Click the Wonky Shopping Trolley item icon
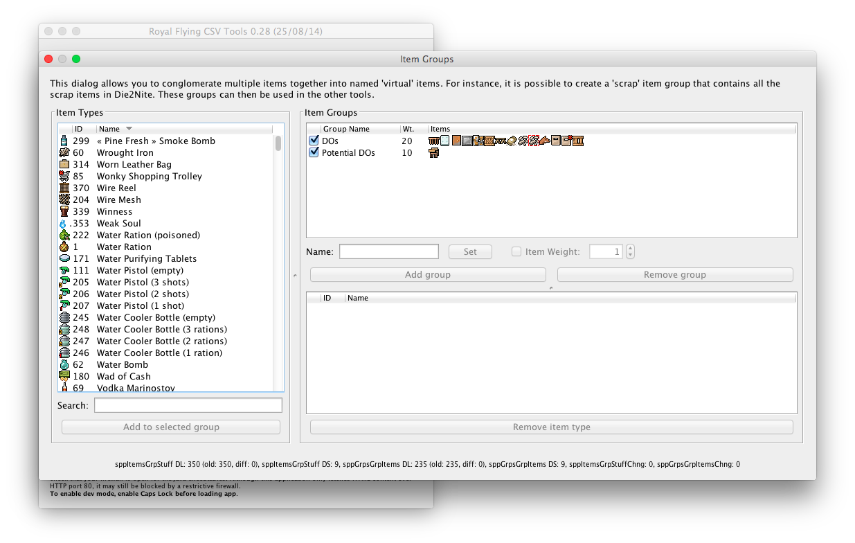The width and height of the screenshot is (855, 543). pos(64,176)
